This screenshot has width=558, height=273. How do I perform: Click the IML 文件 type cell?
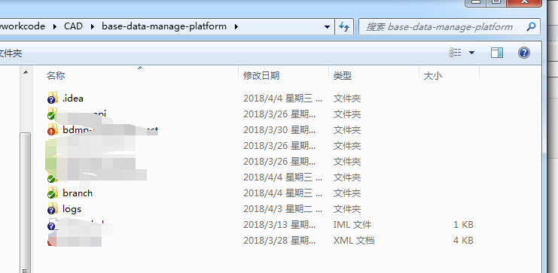pyautogui.click(x=352, y=224)
